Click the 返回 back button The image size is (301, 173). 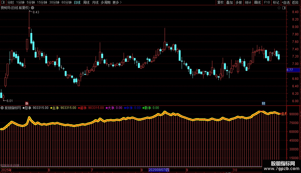point(295,2)
